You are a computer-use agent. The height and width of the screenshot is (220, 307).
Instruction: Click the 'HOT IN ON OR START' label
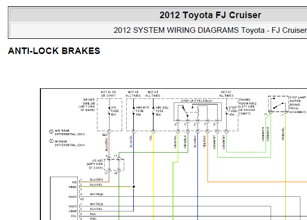(x=108, y=94)
